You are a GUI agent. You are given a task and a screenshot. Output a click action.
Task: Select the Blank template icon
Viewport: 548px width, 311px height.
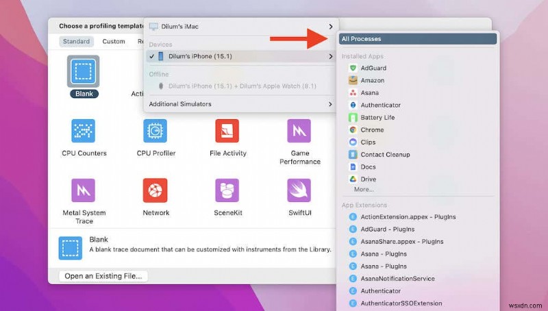83,71
